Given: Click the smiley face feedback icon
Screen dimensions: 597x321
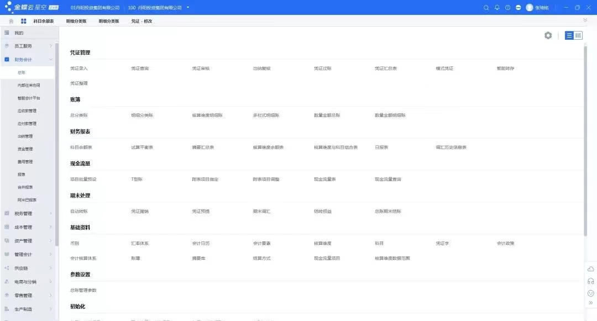Looking at the screenshot, I should coord(590,293).
